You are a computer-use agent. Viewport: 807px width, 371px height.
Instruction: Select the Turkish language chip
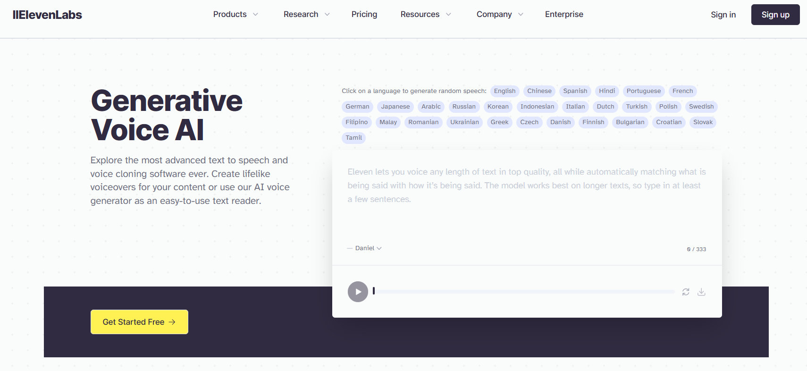(637, 107)
